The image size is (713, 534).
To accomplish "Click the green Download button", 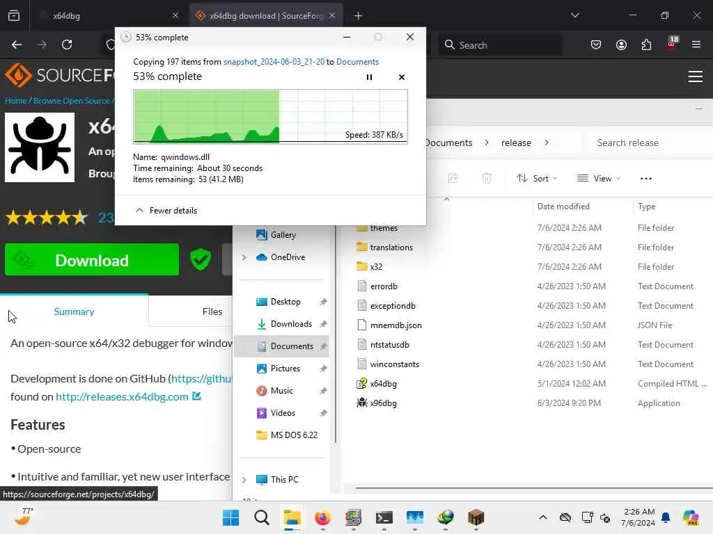I will [92, 260].
